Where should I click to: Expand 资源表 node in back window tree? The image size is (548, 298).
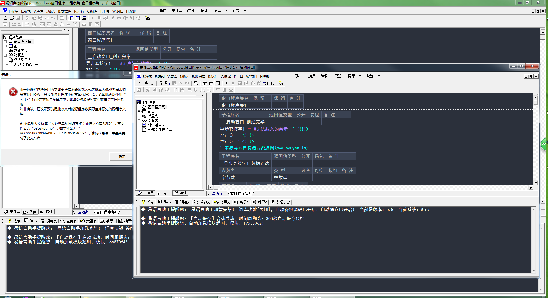click(5, 55)
